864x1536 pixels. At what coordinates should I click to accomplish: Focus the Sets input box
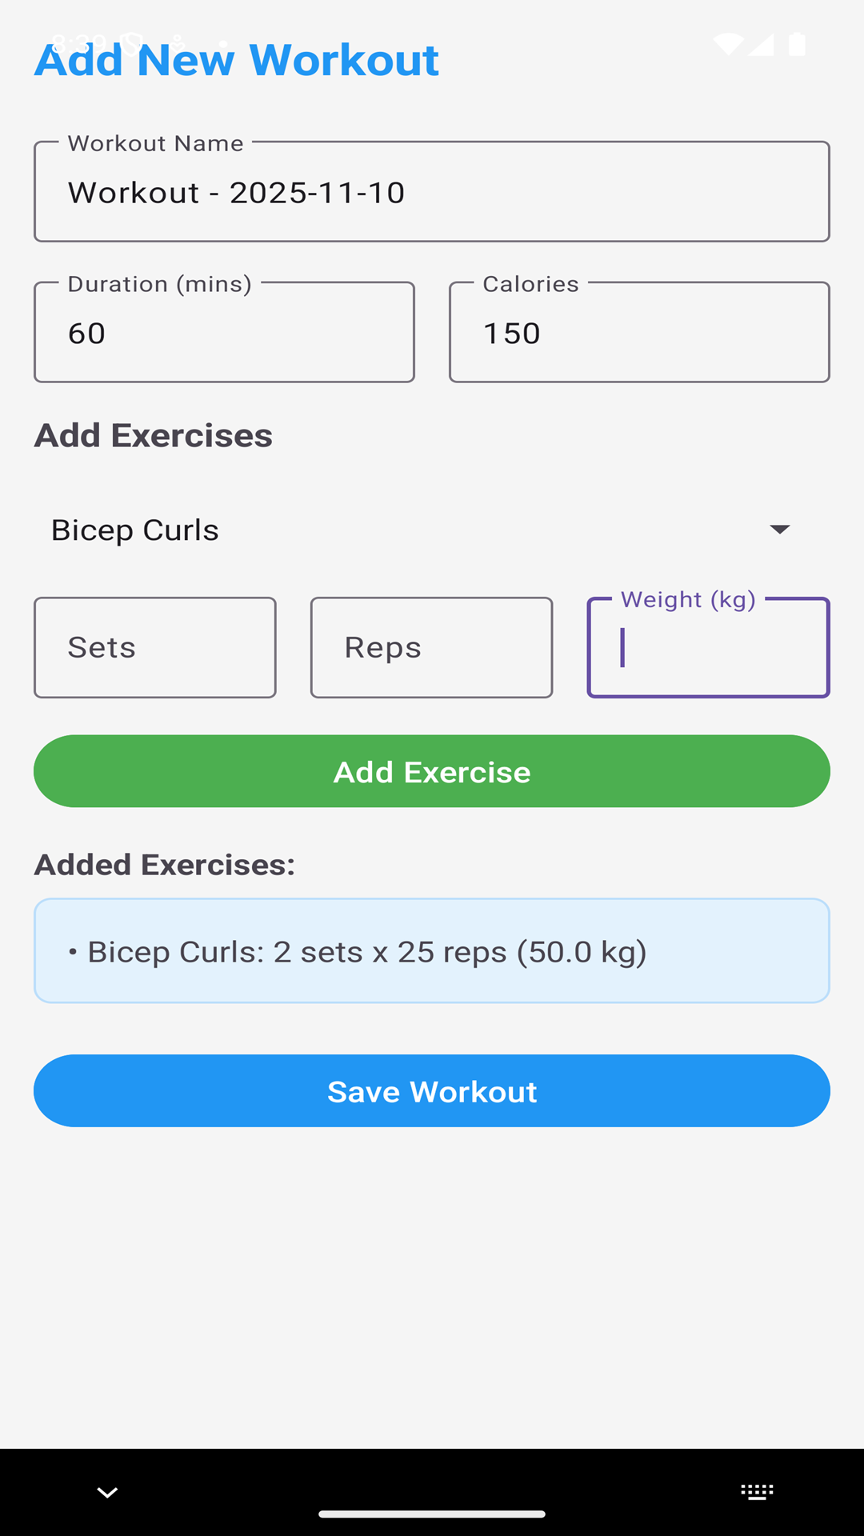155,648
